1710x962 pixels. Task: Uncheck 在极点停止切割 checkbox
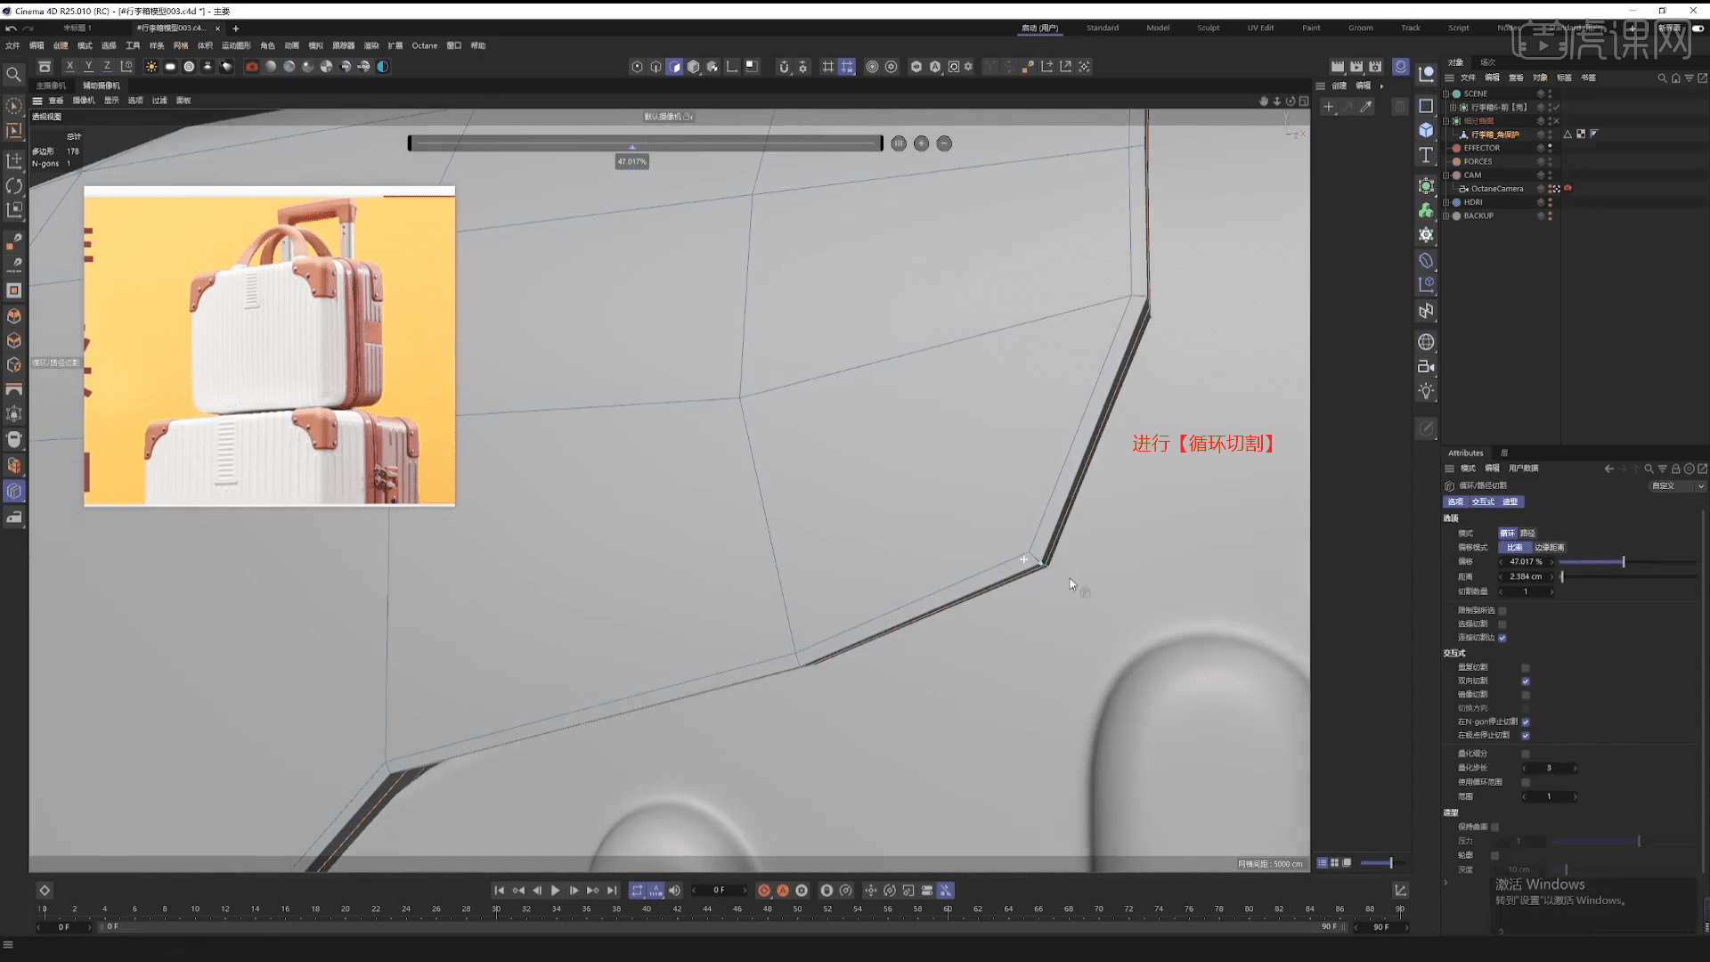tap(1526, 736)
